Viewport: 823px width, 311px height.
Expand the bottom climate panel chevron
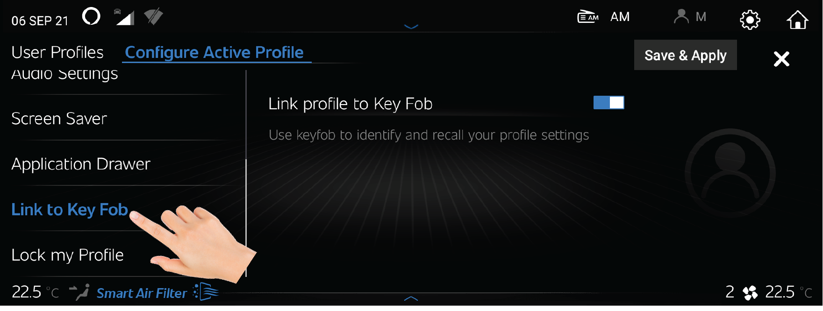point(411,298)
